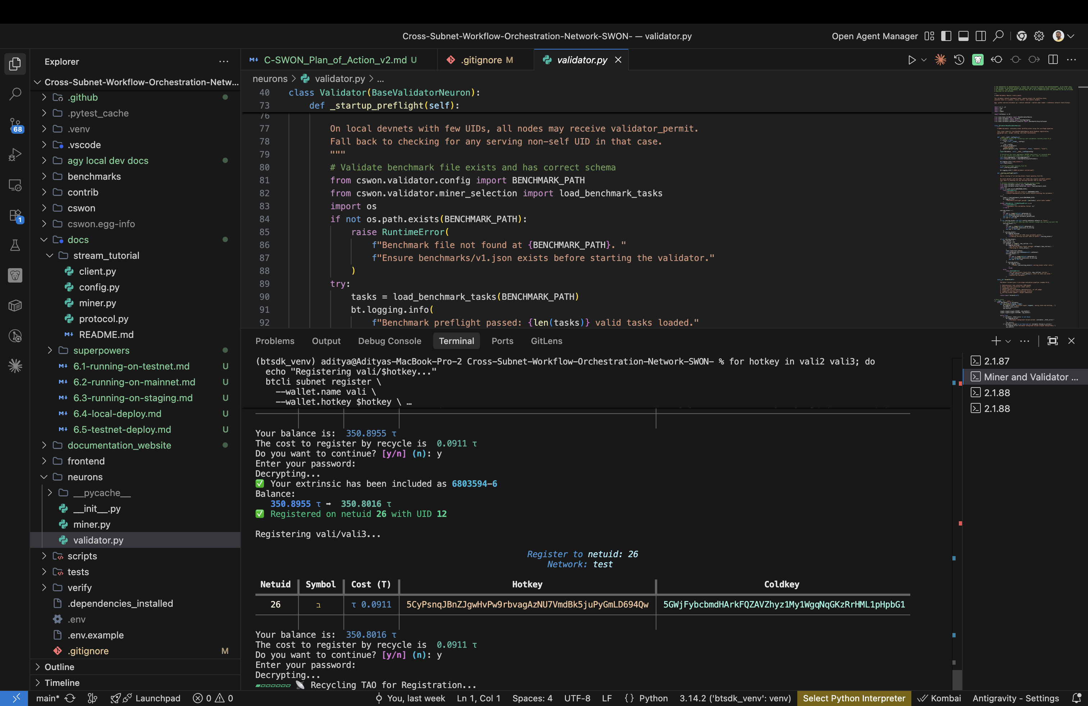Toggle the secondary sidebar visibility
The height and width of the screenshot is (706, 1088).
[980, 36]
